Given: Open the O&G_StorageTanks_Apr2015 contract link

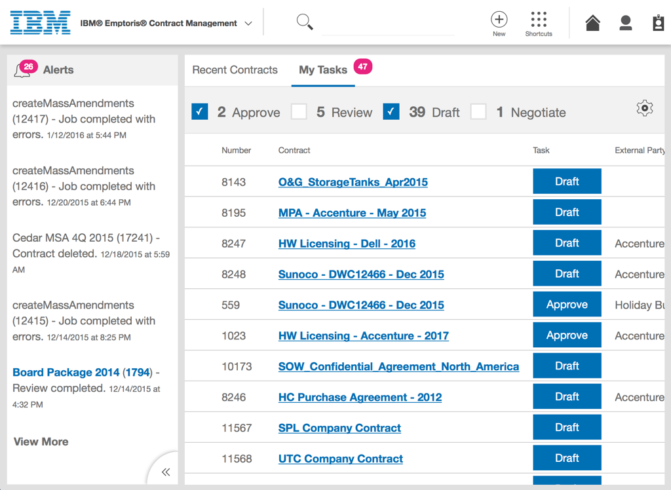Looking at the screenshot, I should coord(353,182).
